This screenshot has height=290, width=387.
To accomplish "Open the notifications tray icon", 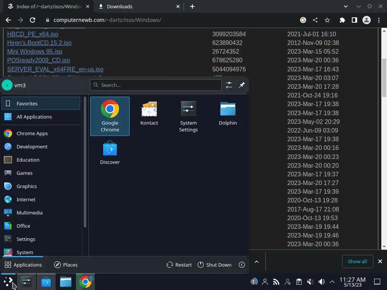I will 254,282.
